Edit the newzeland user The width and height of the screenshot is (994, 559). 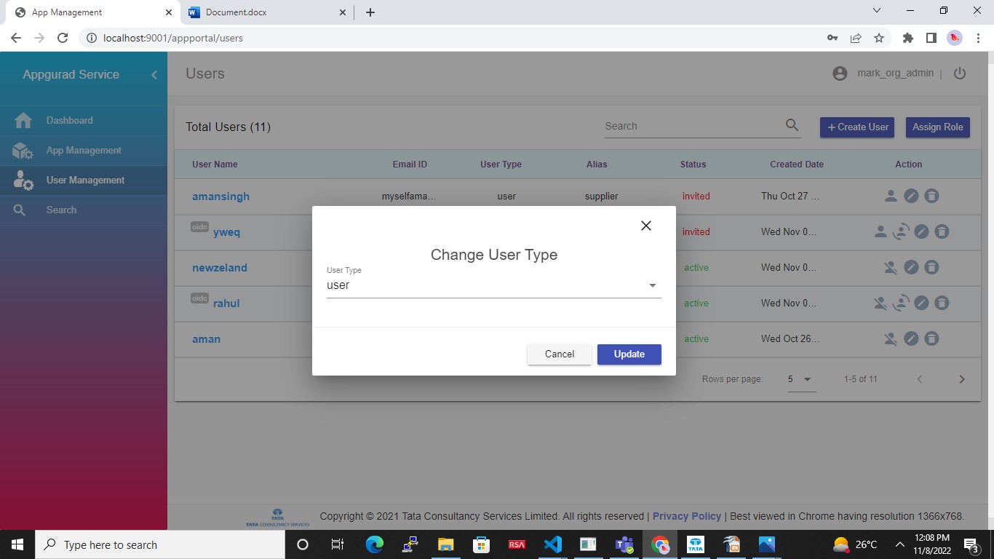[911, 267]
